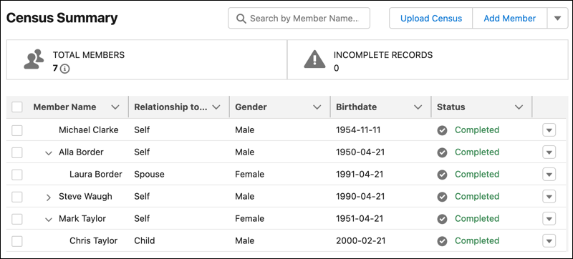
Task: Click Alla Border's completed check icon
Action: click(442, 152)
